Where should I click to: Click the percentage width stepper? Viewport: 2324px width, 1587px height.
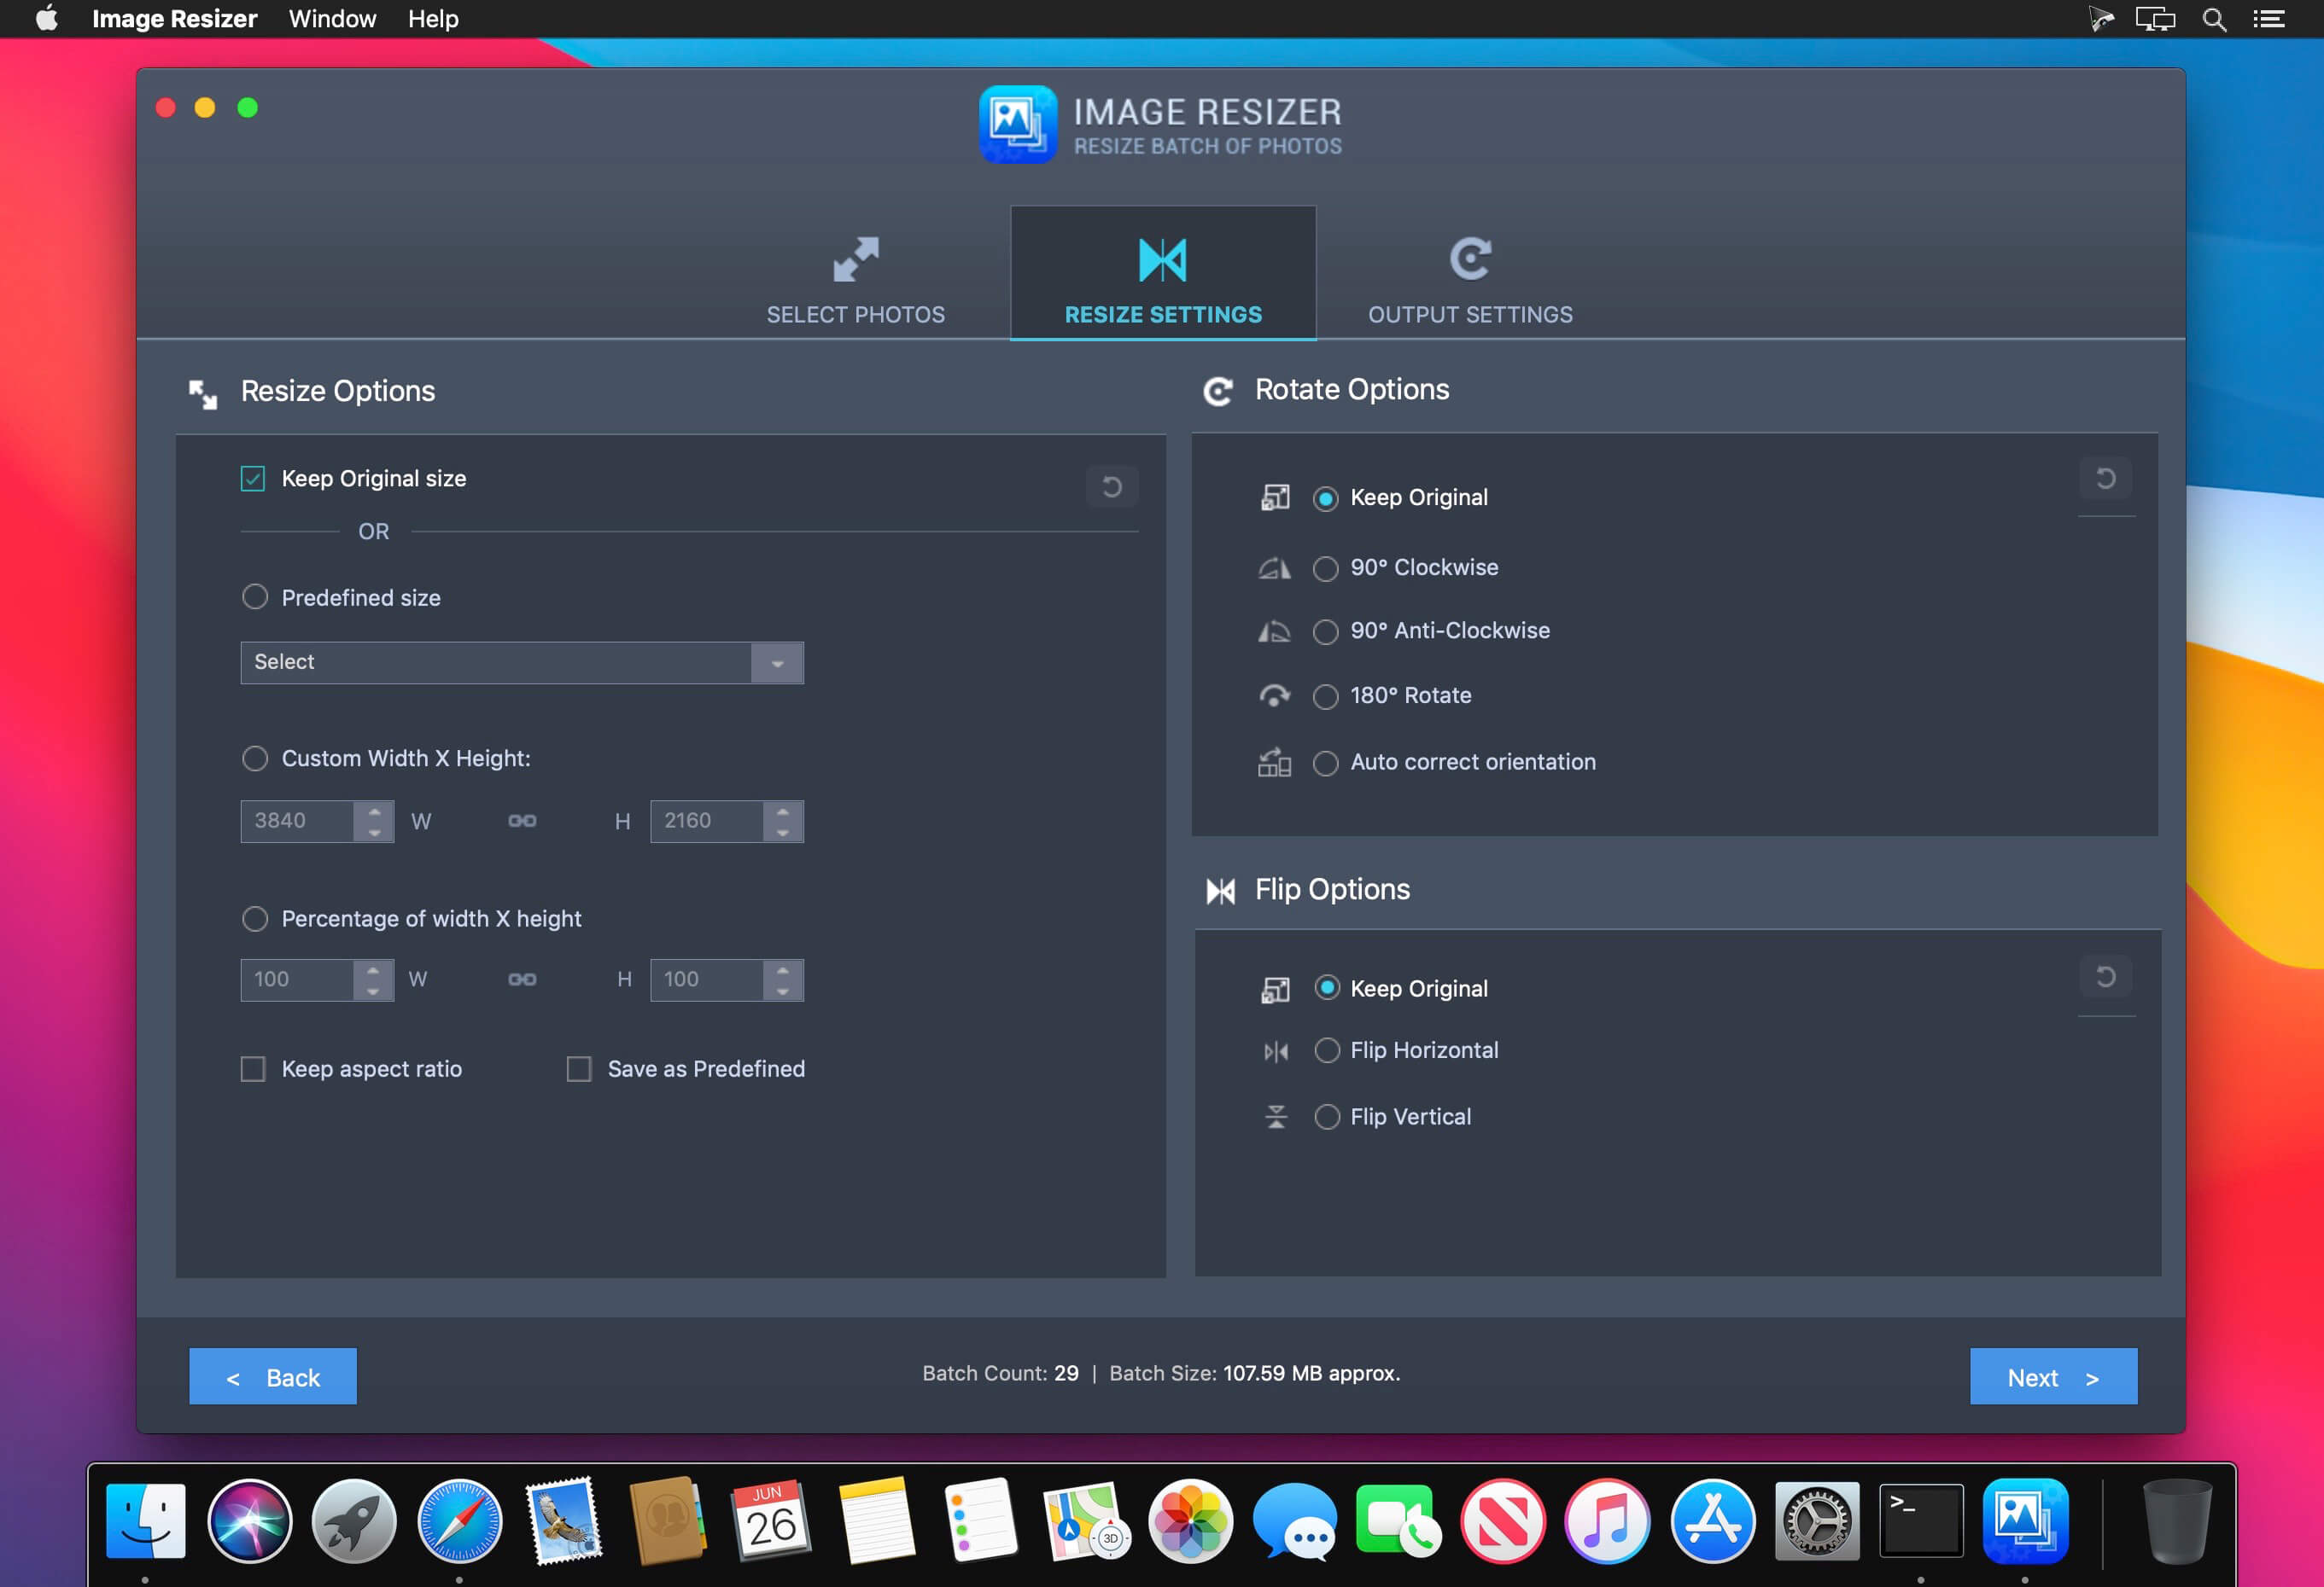[374, 980]
